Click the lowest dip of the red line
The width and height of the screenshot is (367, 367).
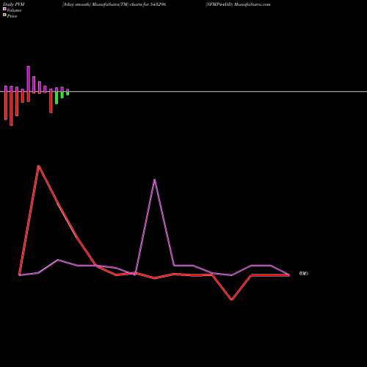231,299
